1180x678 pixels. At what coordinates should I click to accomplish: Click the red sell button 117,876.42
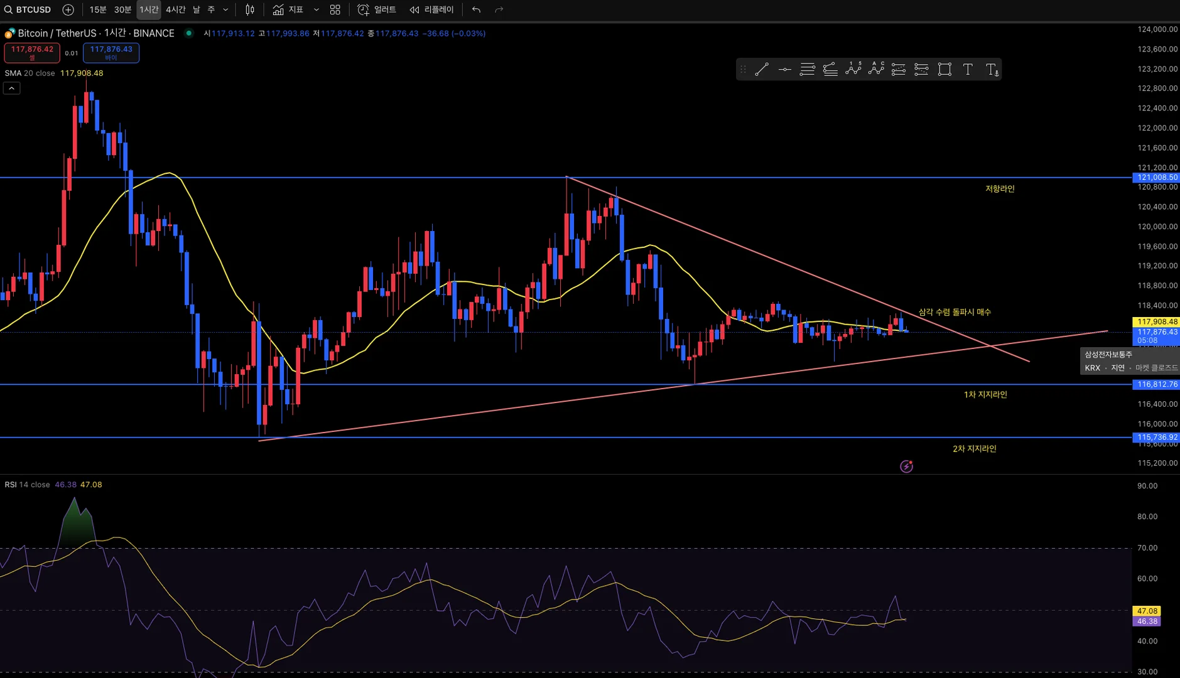(x=32, y=53)
